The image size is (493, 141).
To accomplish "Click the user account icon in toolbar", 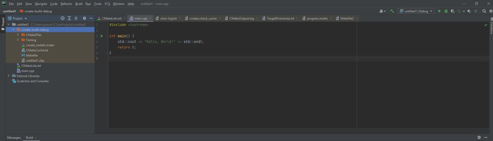I will click(x=382, y=11).
